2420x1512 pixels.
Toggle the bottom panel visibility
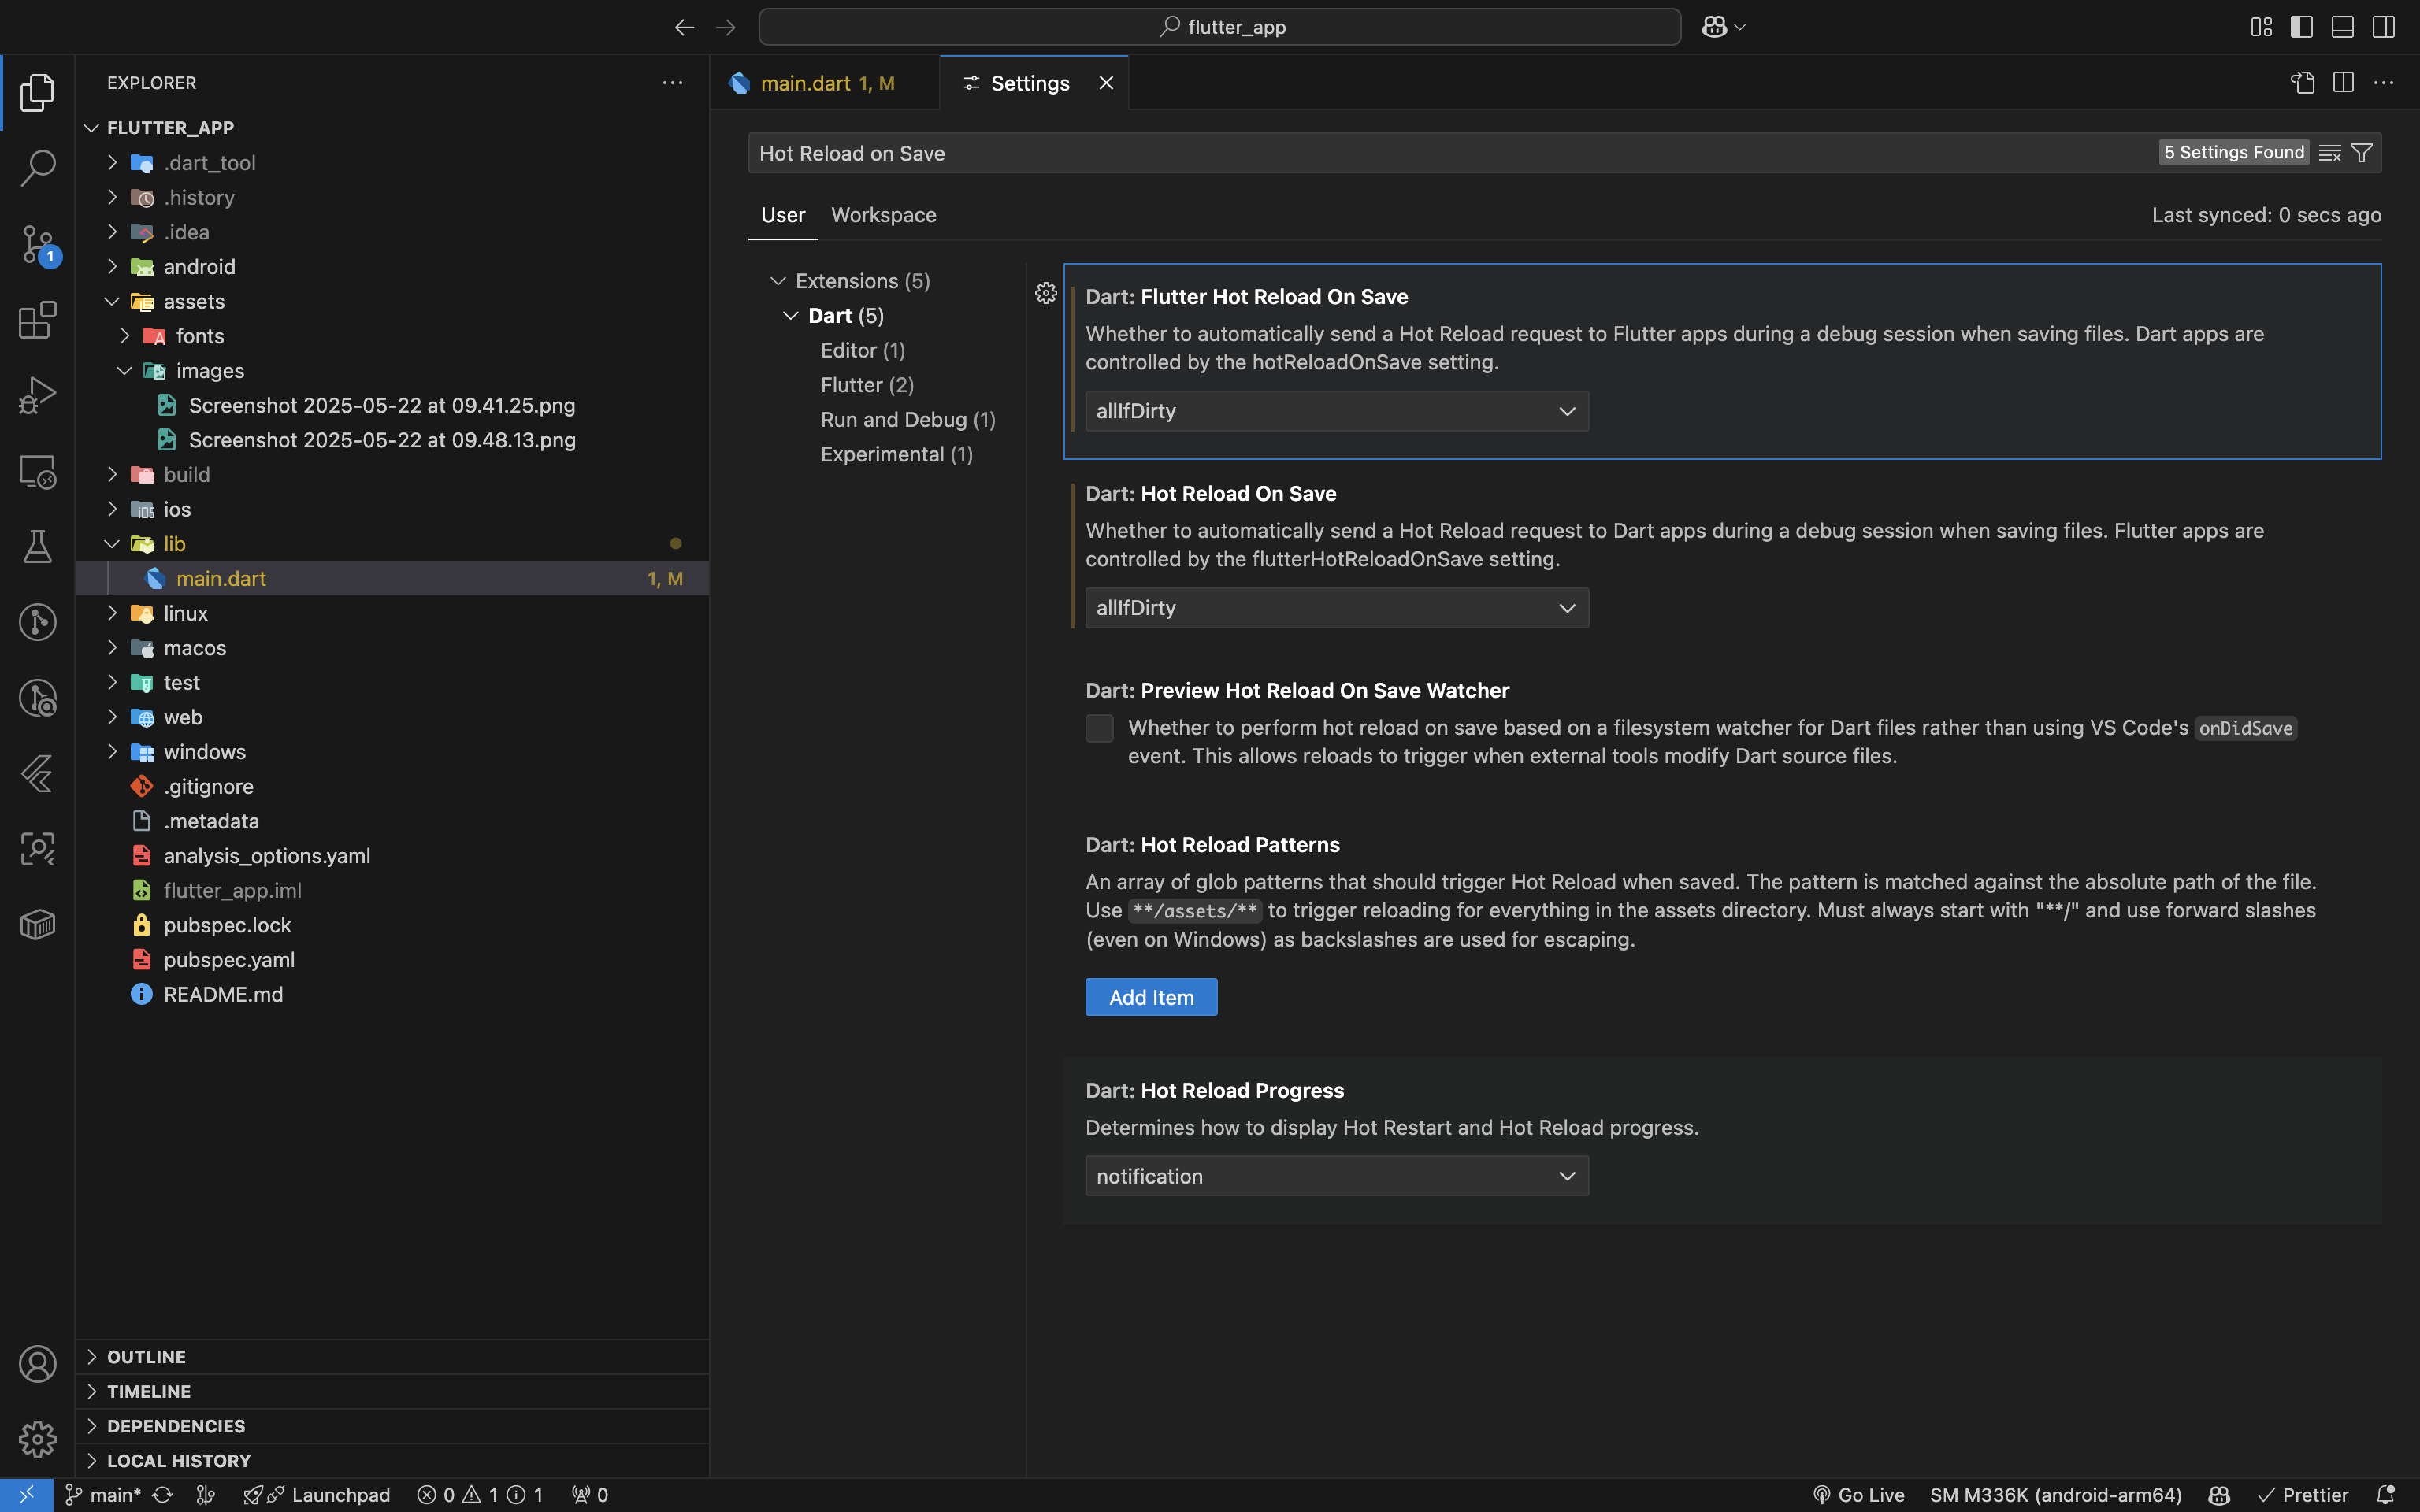click(x=2342, y=27)
